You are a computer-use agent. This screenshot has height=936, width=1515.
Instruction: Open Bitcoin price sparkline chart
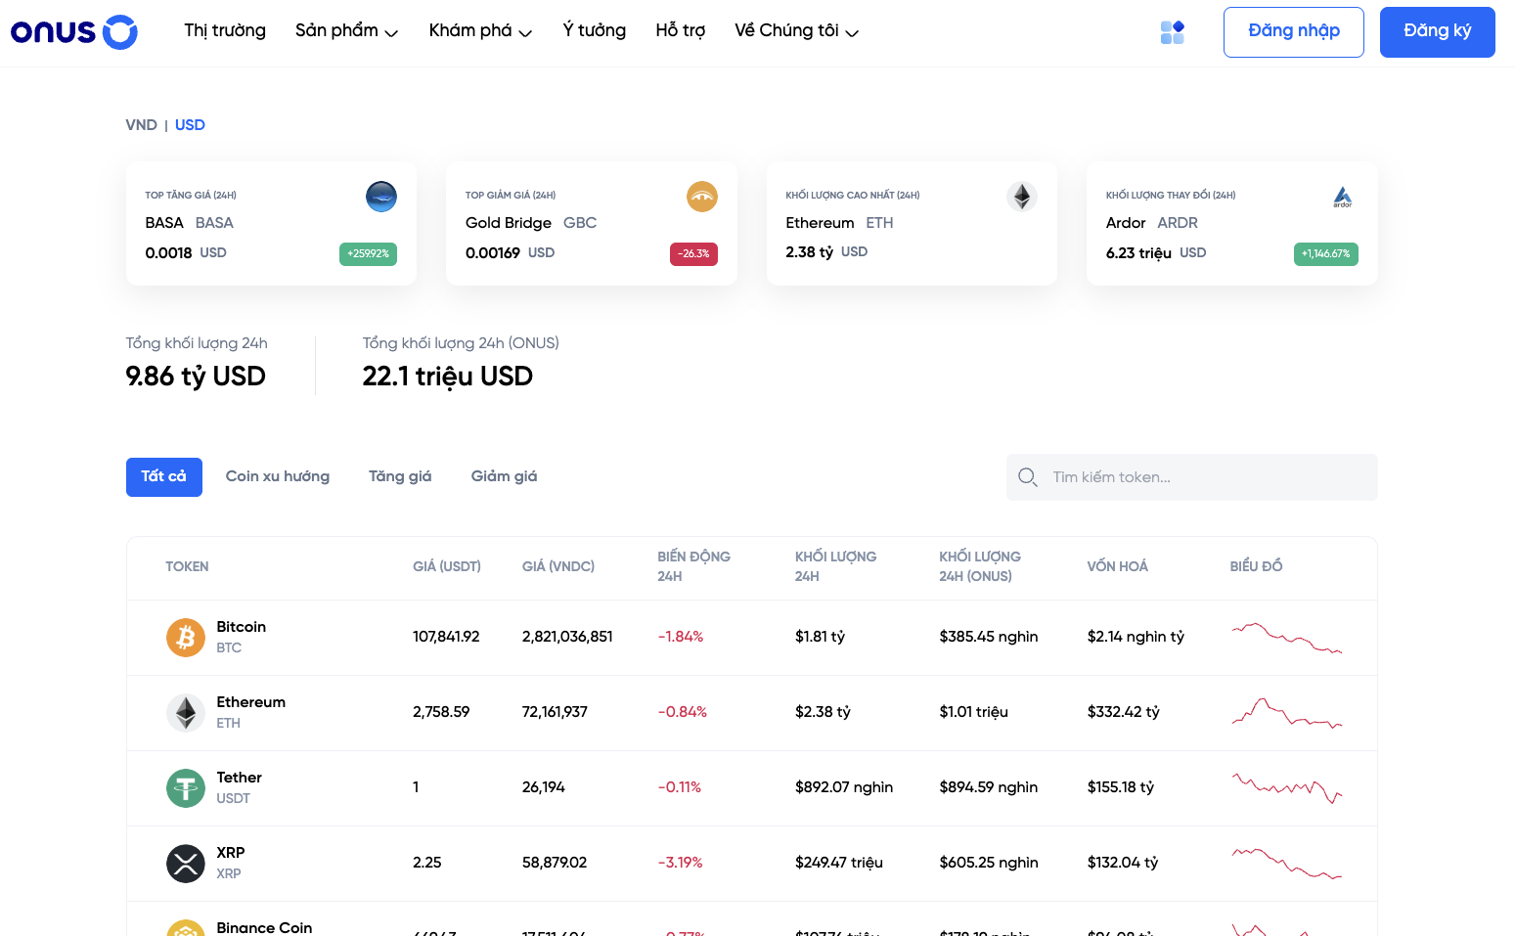1286,638
